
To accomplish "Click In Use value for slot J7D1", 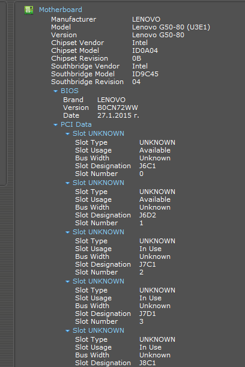I will 151,298.
